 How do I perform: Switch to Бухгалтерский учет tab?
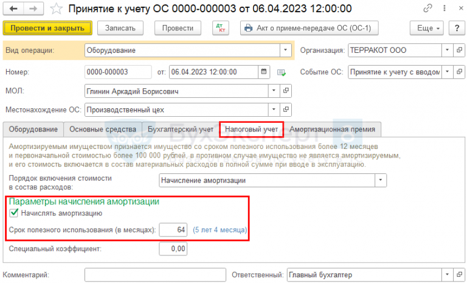point(181,130)
